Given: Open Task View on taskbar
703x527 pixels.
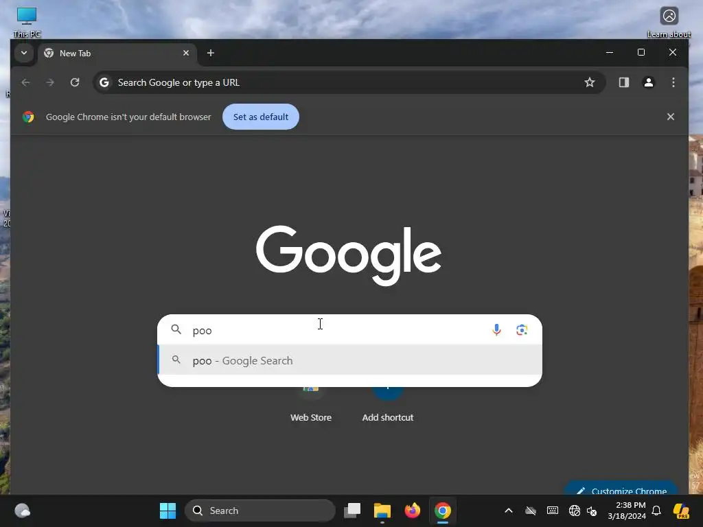Looking at the screenshot, I should pyautogui.click(x=352, y=511).
